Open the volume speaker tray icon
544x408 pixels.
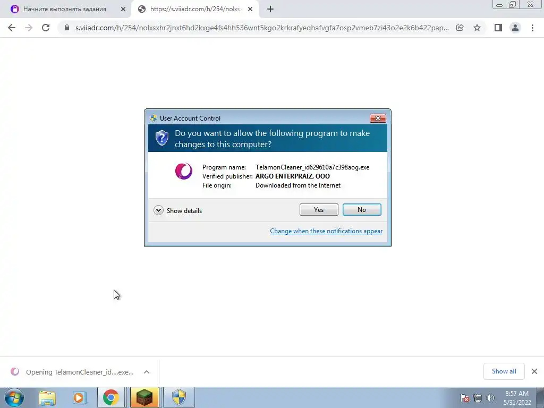pyautogui.click(x=490, y=398)
